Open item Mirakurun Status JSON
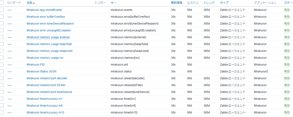This screenshot has width=293, height=117. 41,71
